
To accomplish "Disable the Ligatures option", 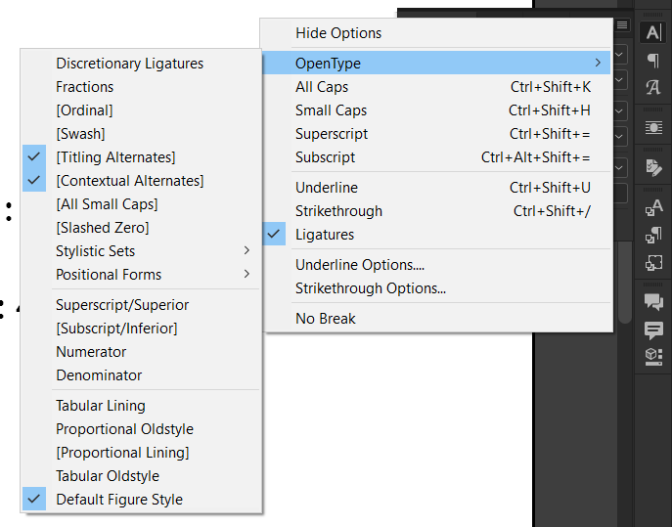I will pyautogui.click(x=325, y=235).
